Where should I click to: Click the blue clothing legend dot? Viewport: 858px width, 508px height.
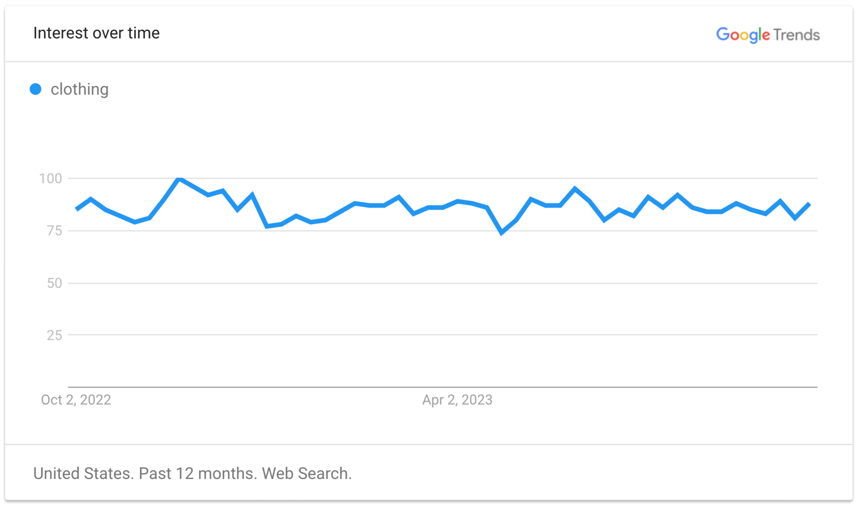pos(36,89)
